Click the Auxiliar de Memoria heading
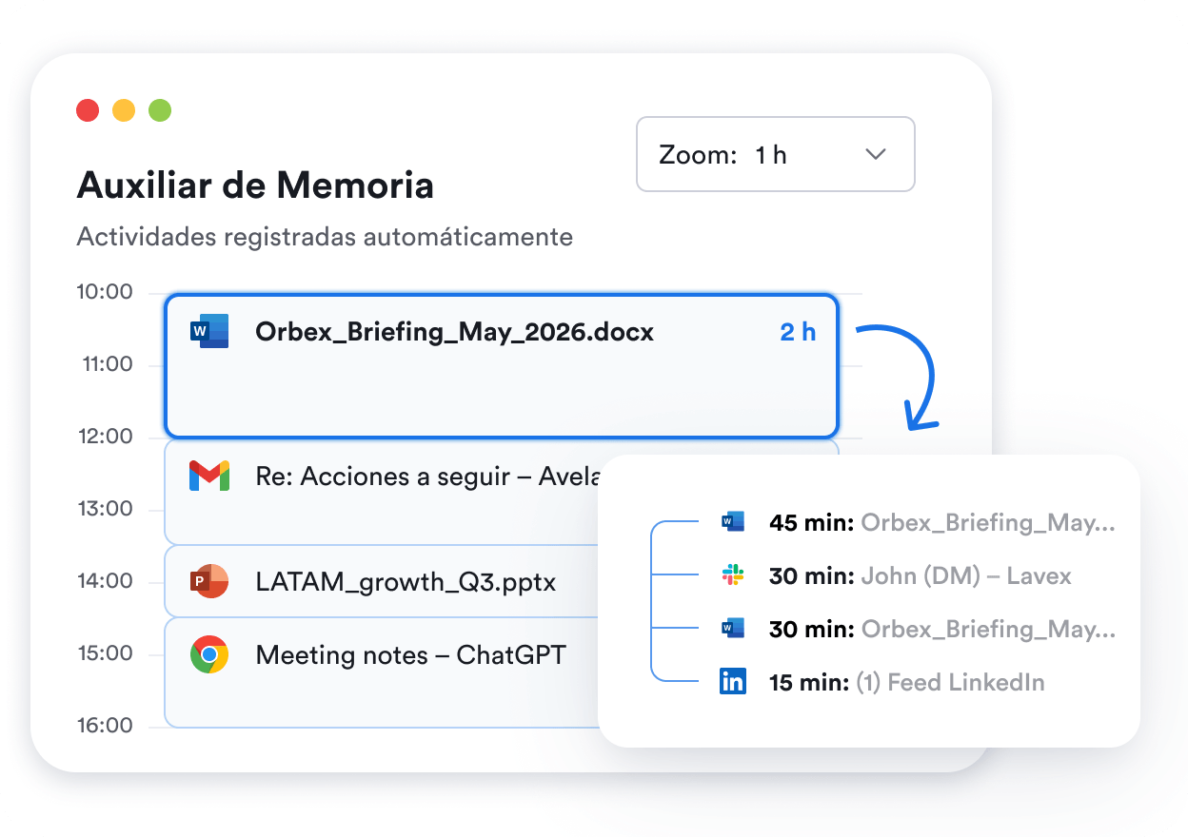 coord(255,185)
